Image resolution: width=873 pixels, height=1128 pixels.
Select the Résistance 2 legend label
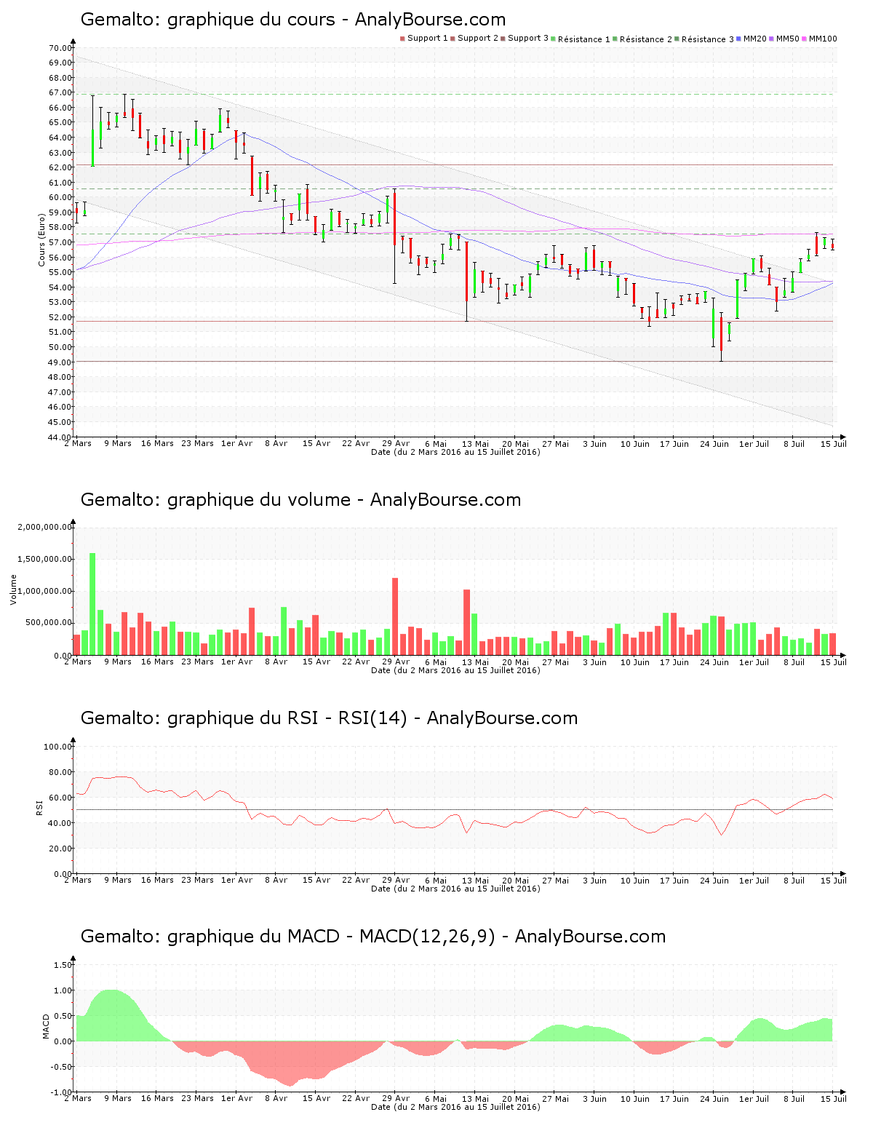tap(646, 39)
